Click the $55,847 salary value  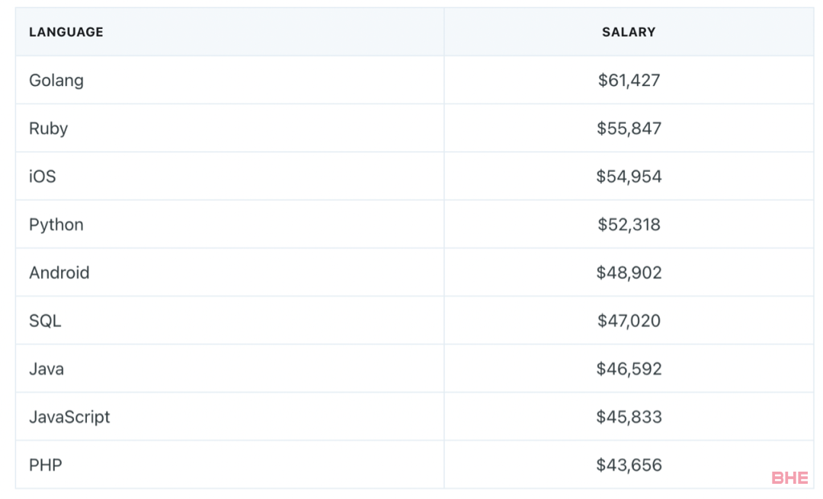click(x=629, y=129)
